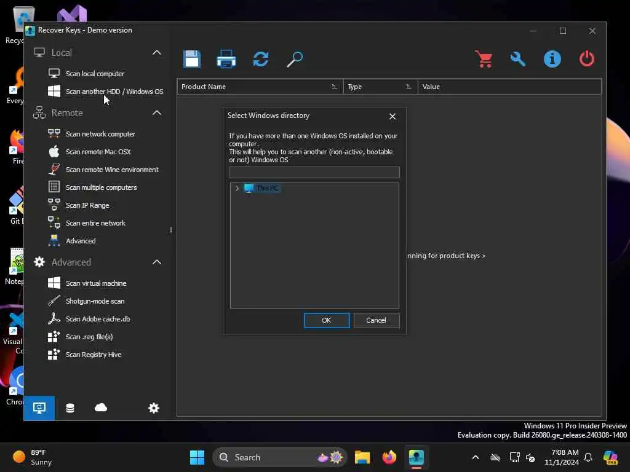Click the Refresh arrows toolbar icon

point(261,59)
